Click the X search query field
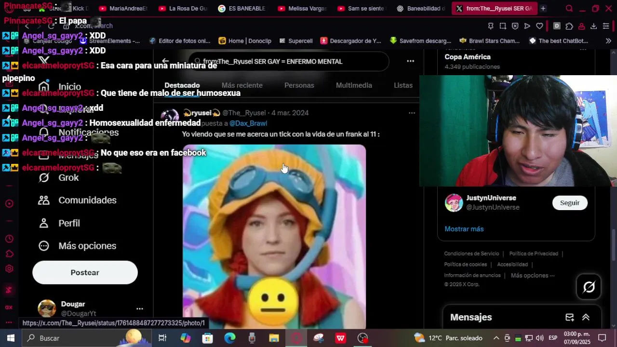The width and height of the screenshot is (617, 347). (288, 61)
